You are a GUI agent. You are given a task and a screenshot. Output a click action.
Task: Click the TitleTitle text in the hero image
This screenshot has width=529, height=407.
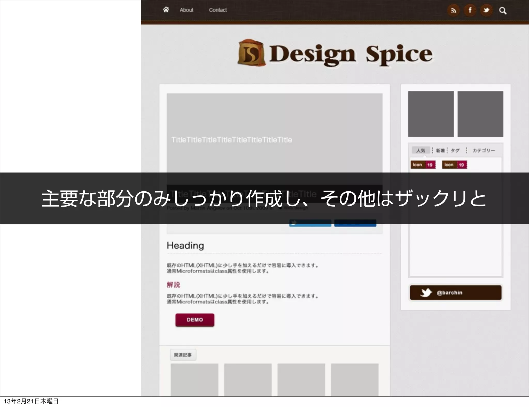232,140
